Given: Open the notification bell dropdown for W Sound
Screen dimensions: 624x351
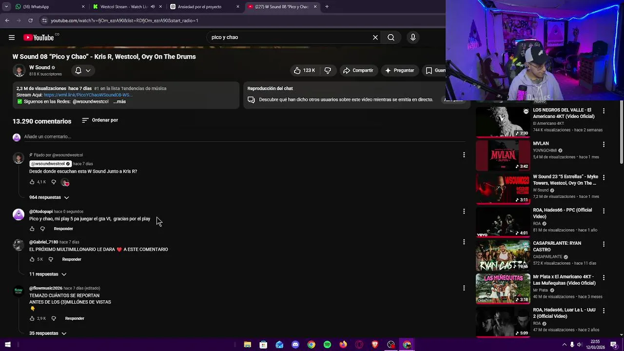Looking at the screenshot, I should (x=82, y=70).
